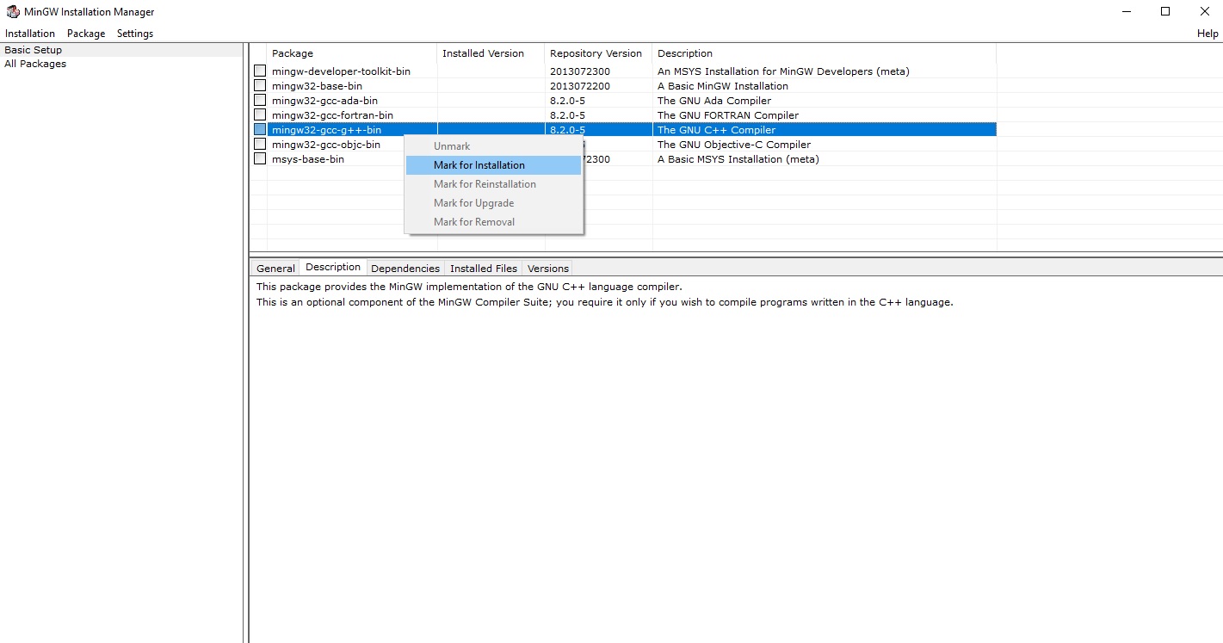
Task: Tick checkbox for mingw32-base-bin
Action: coord(260,85)
